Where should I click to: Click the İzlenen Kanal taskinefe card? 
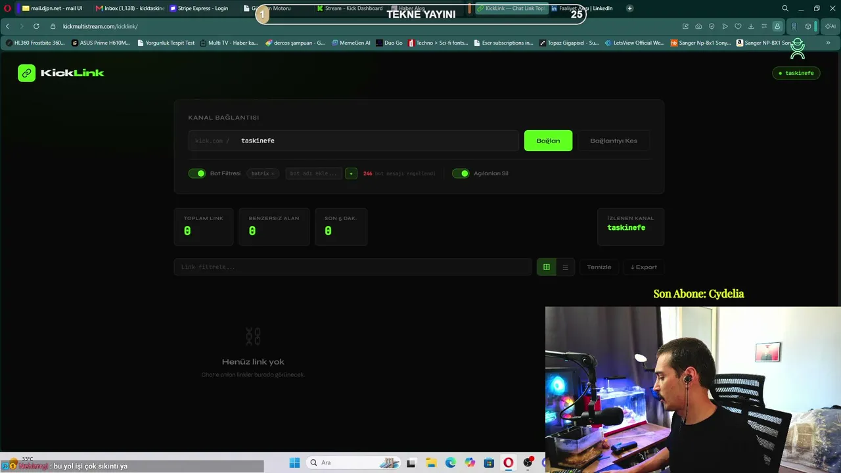click(x=631, y=227)
